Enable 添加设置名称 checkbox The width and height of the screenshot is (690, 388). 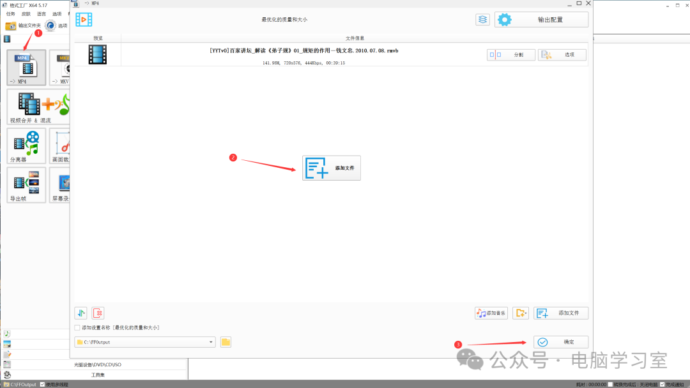77,328
